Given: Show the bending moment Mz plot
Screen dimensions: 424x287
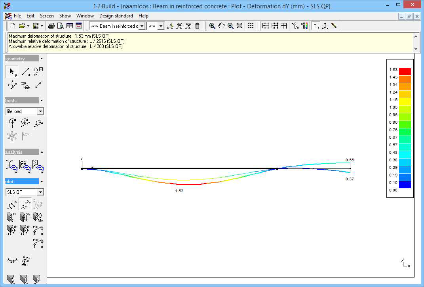Looking at the screenshot, I should pos(38,216).
